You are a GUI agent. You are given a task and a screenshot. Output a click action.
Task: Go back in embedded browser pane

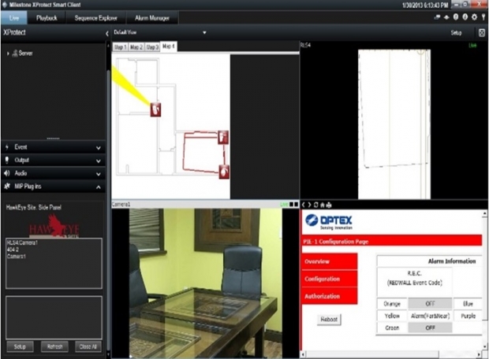[x=303, y=205]
